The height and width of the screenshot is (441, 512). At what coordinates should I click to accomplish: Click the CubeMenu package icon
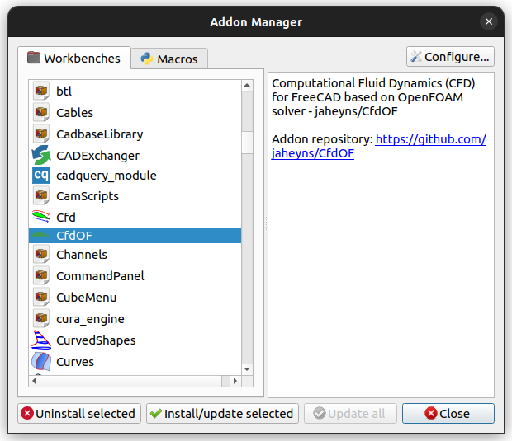(40, 298)
